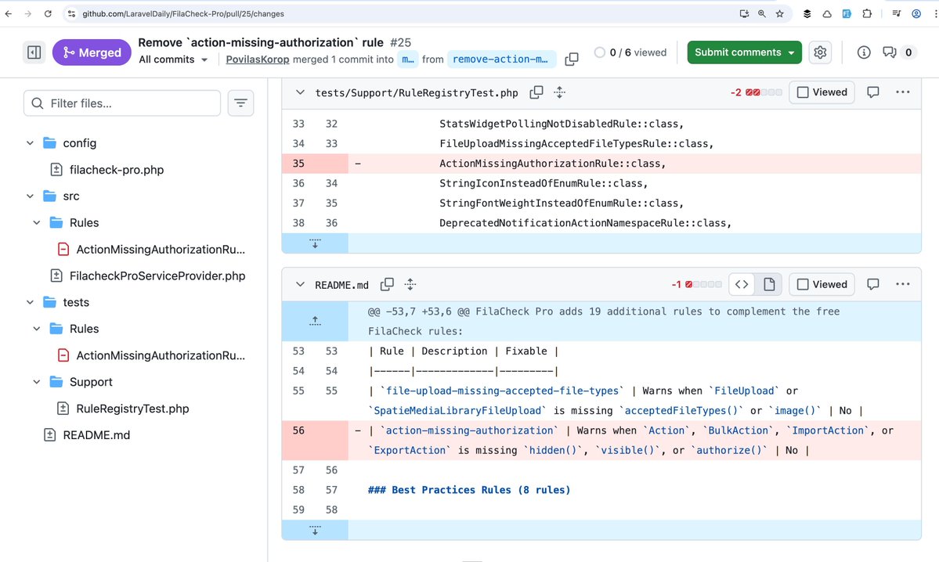Click inside the Filter files input

tap(121, 103)
